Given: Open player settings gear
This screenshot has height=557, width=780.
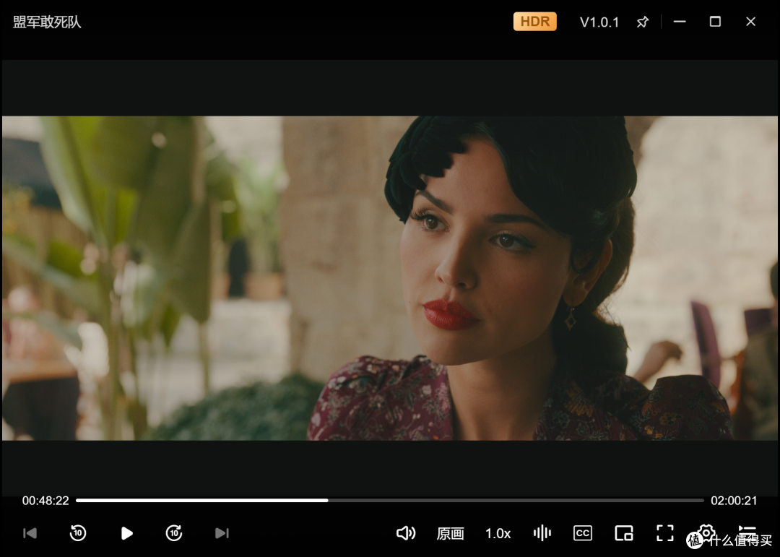Looking at the screenshot, I should 706,532.
